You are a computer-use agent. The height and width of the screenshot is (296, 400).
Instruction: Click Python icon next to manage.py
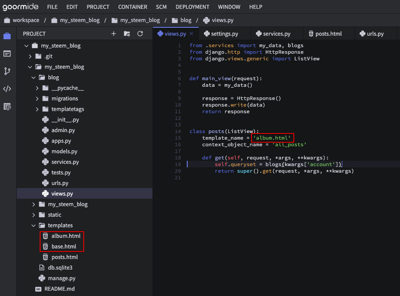click(x=41, y=278)
